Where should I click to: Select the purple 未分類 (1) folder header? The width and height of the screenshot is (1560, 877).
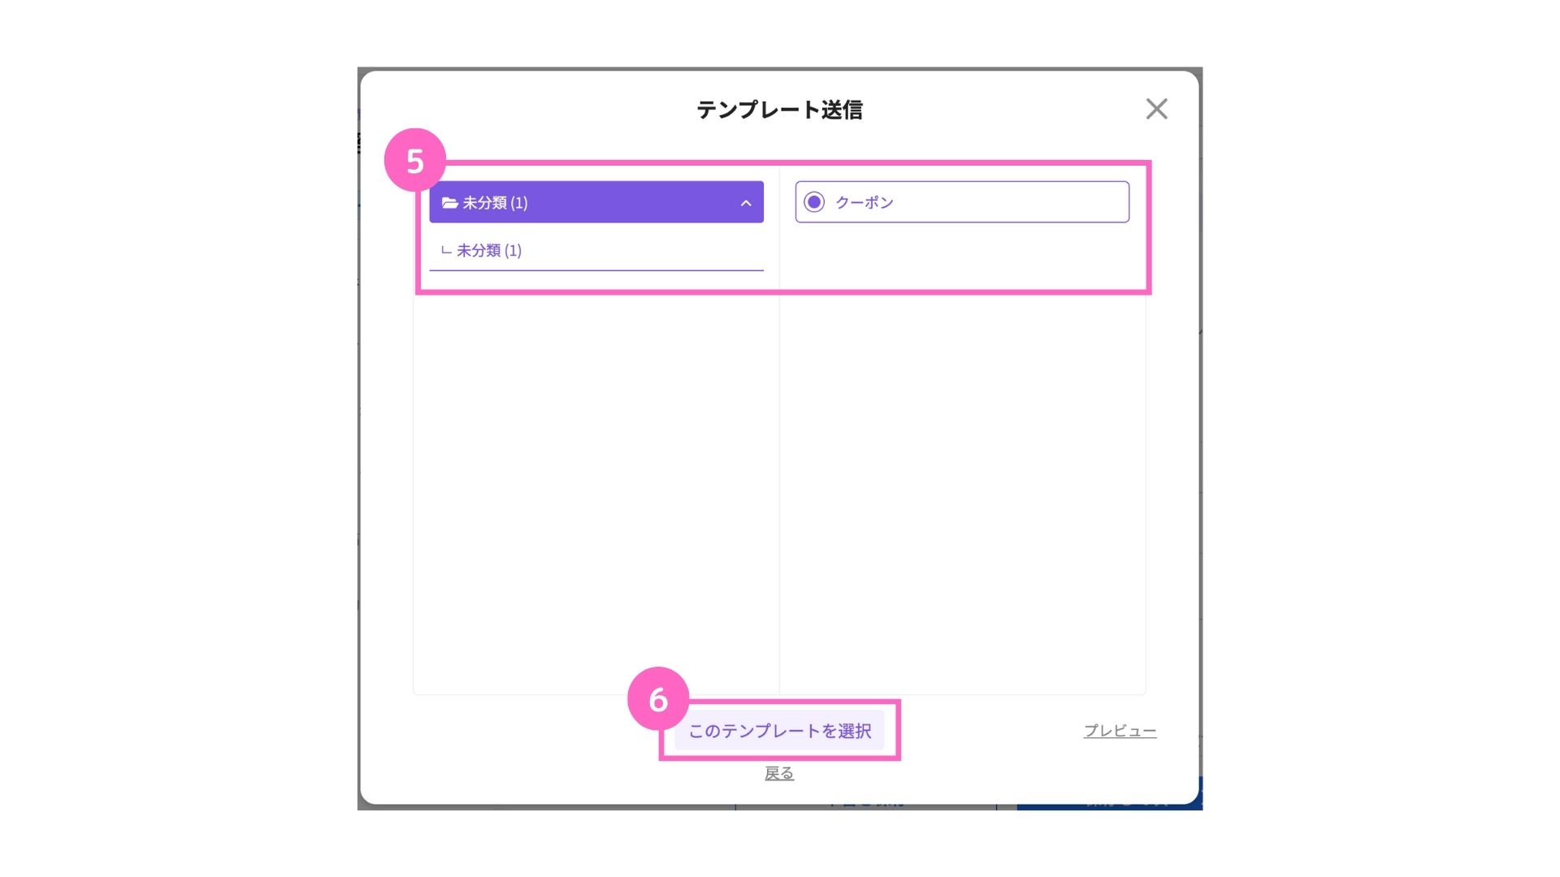[x=596, y=202]
